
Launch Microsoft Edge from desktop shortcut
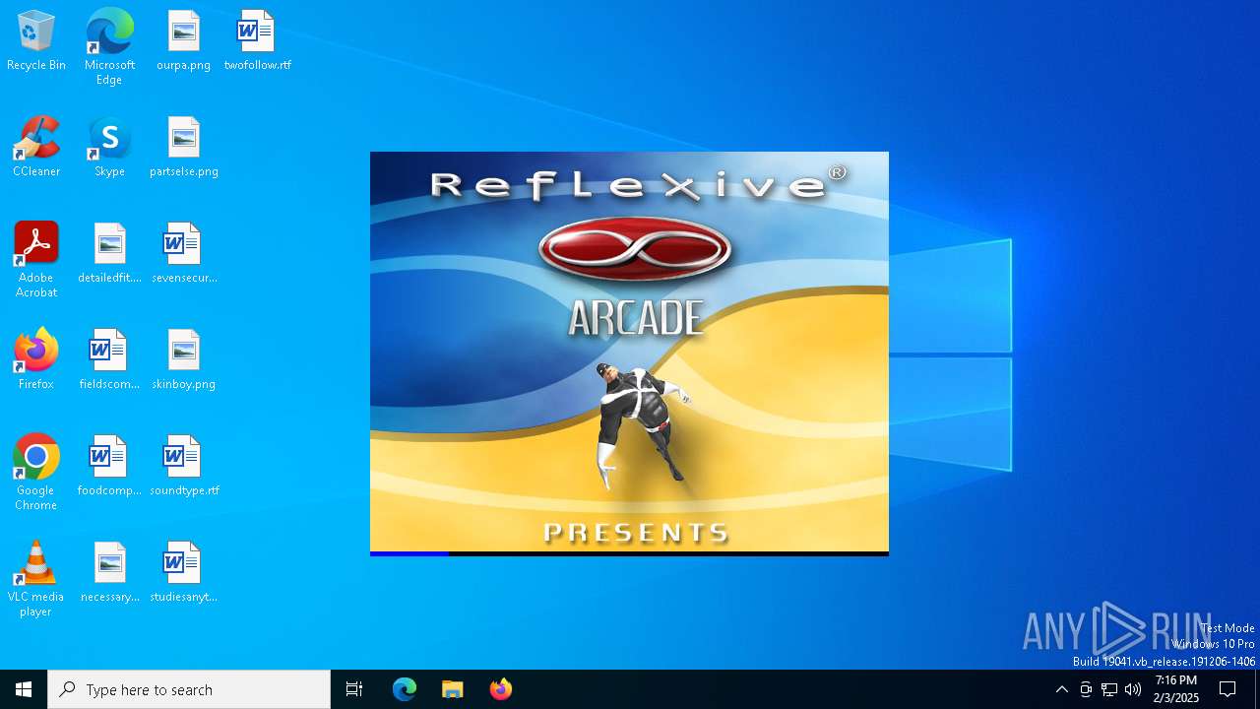pos(109,47)
